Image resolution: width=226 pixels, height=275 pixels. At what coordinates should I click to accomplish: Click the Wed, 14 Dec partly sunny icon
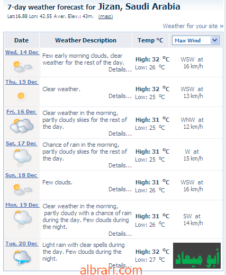pyautogui.click(x=22, y=66)
